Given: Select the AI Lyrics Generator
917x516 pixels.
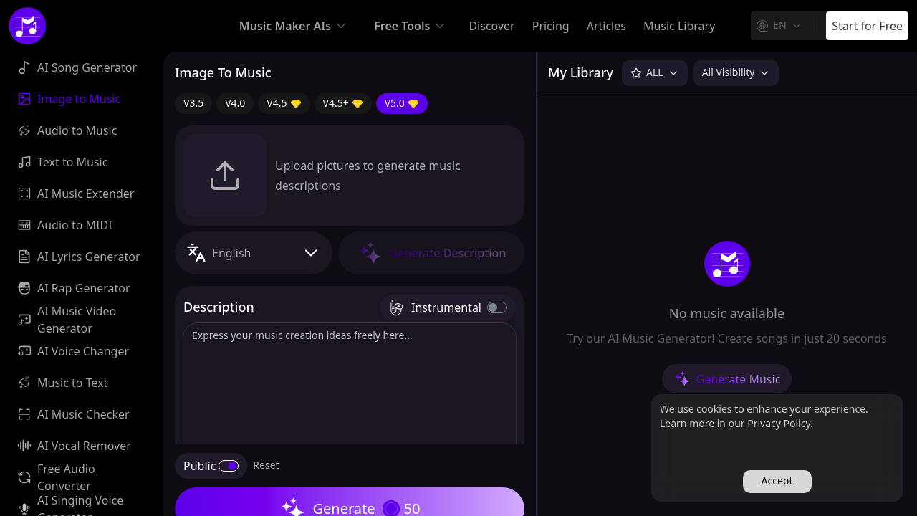Looking at the screenshot, I should click(88, 257).
